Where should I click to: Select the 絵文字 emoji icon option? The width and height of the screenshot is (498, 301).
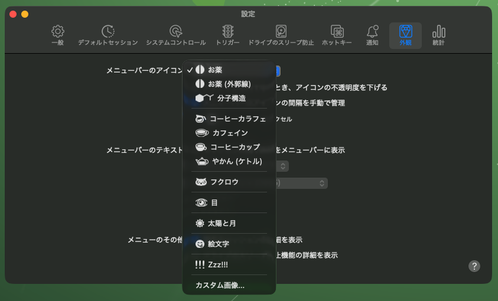click(x=229, y=244)
